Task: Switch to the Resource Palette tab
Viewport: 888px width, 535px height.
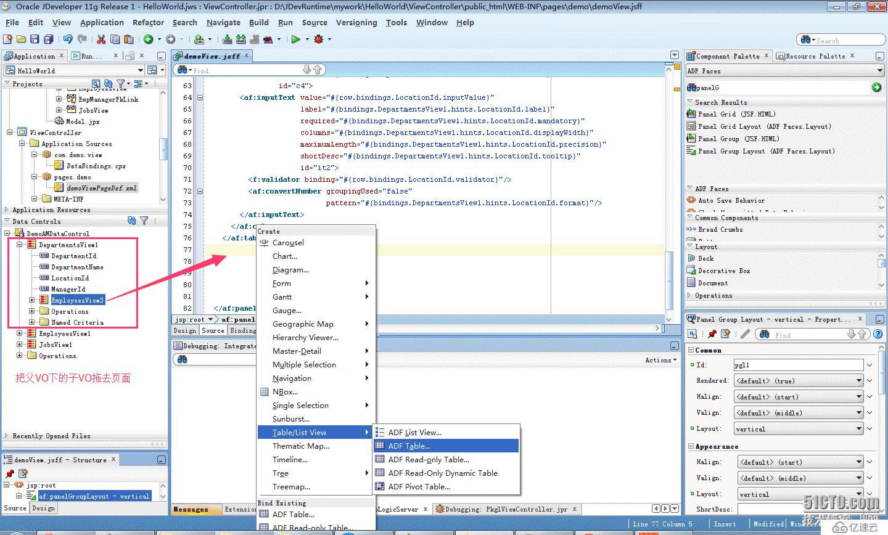Action: (815, 56)
